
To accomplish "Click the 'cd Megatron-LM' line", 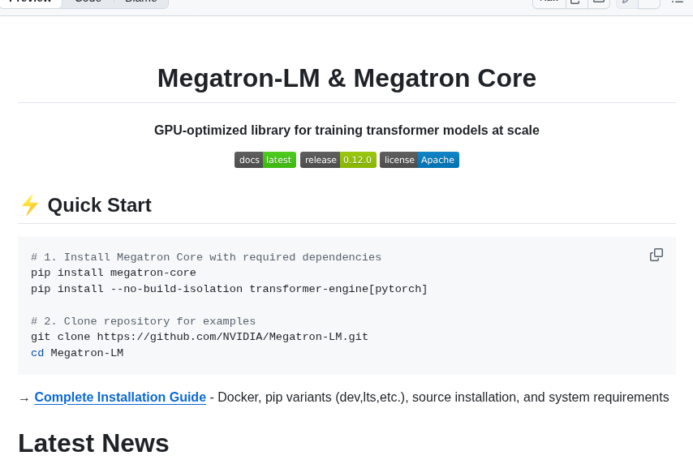I will 77,353.
